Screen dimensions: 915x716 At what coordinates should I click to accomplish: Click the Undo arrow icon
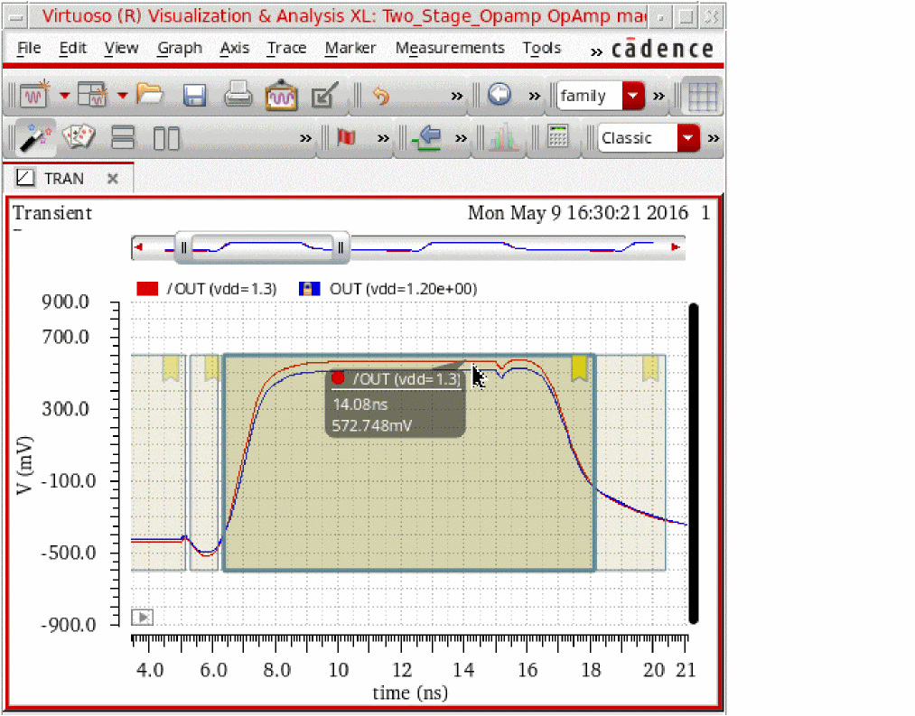tap(381, 95)
